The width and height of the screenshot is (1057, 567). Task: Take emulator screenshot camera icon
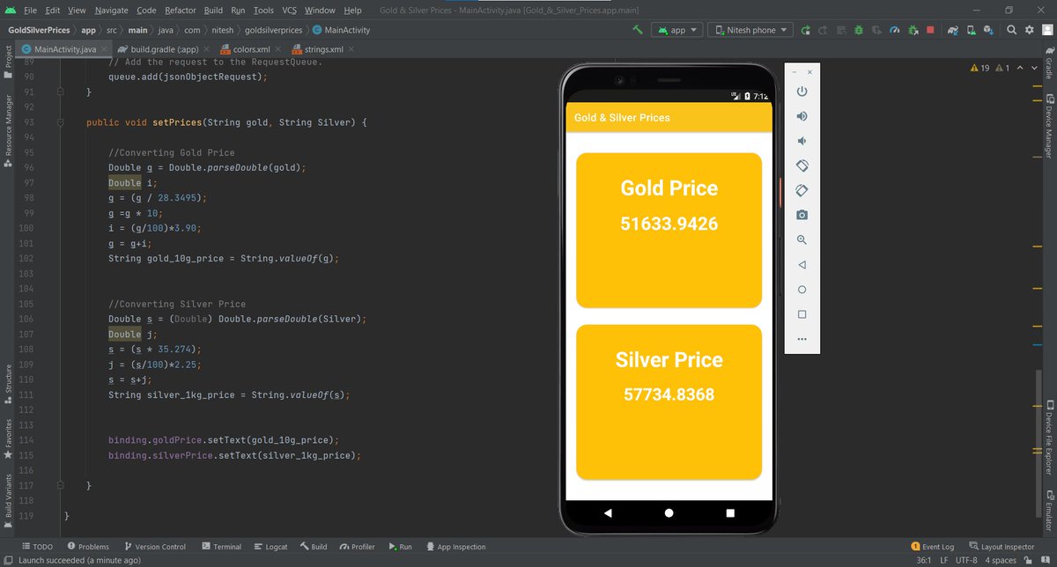click(x=802, y=215)
